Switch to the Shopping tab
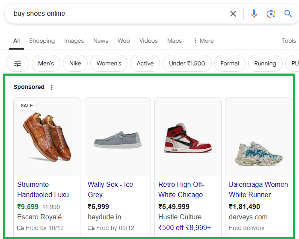Image resolution: width=299 pixels, height=239 pixels. (x=42, y=41)
